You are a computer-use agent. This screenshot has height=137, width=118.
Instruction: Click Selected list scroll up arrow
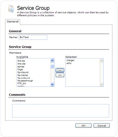coord(101,61)
